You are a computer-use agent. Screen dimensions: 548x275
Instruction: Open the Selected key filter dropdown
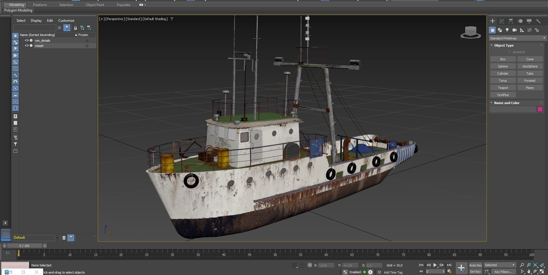pyautogui.click(x=500, y=265)
